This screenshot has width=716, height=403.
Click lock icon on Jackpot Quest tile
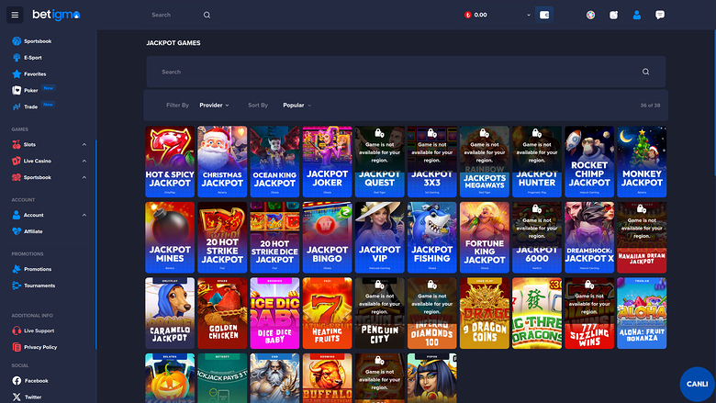pyautogui.click(x=379, y=133)
